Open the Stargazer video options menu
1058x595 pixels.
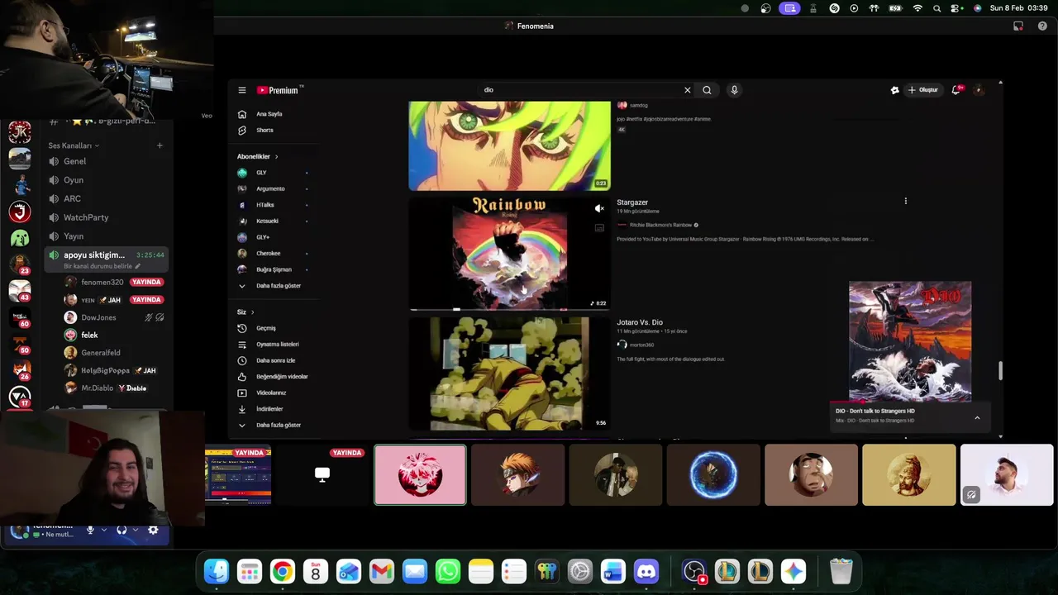coord(906,201)
